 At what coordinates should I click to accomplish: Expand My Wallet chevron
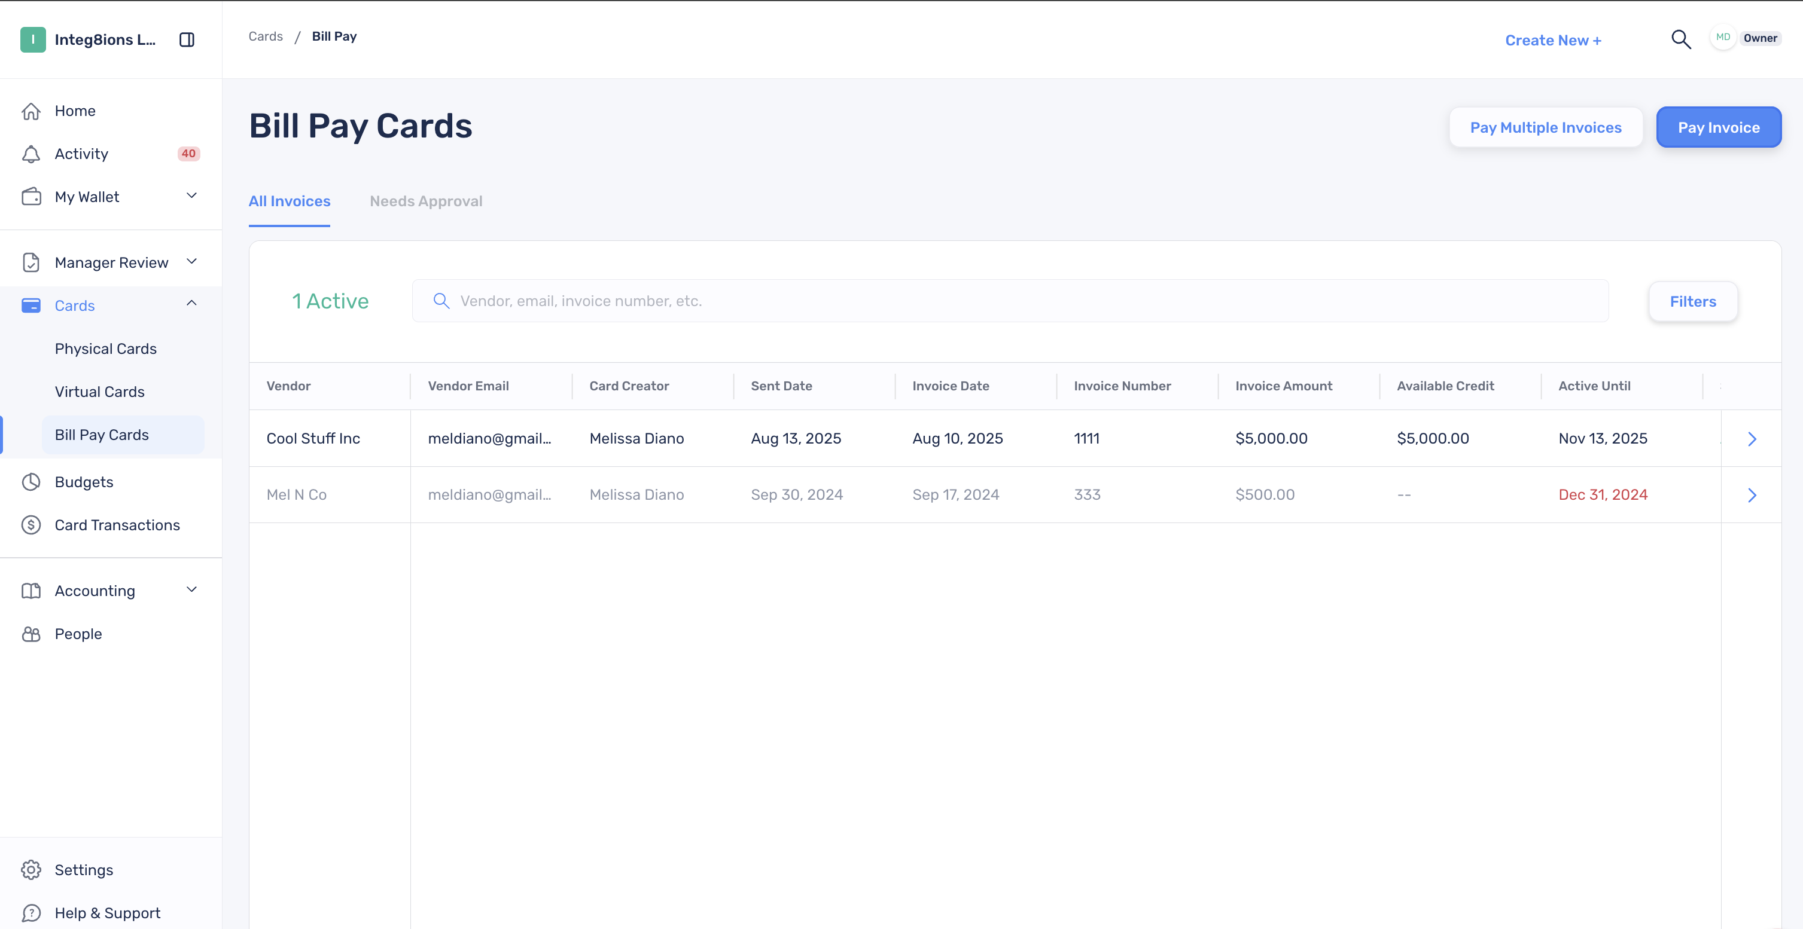(192, 196)
